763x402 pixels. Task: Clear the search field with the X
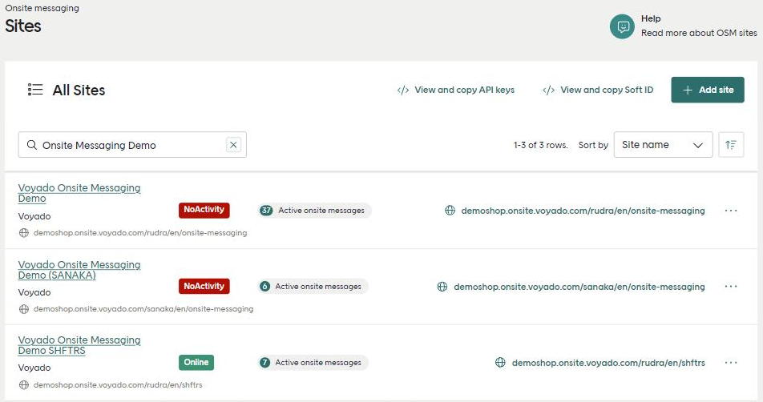(x=233, y=145)
